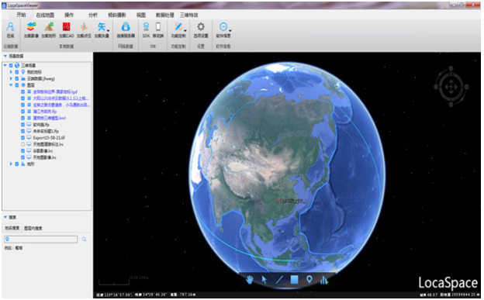The height and width of the screenshot is (300, 484).
Task: Enable the unchecked 天地图 annotation layer checkbox
Action: click(x=22, y=144)
